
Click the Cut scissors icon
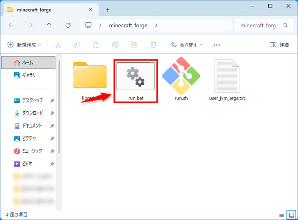[x=58, y=45]
